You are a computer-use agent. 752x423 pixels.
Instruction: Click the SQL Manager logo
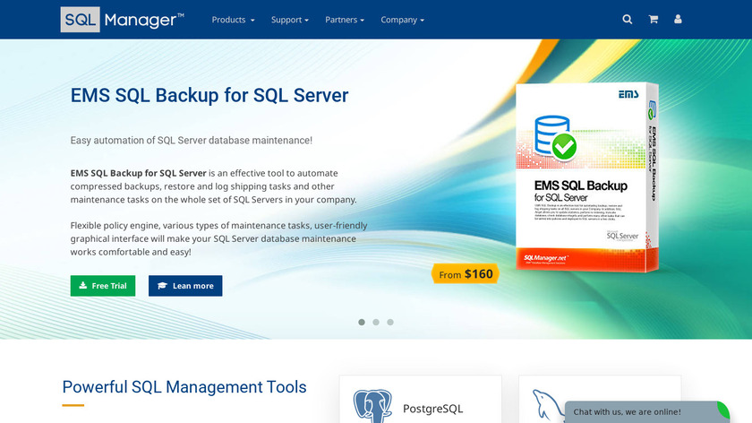tap(123, 20)
